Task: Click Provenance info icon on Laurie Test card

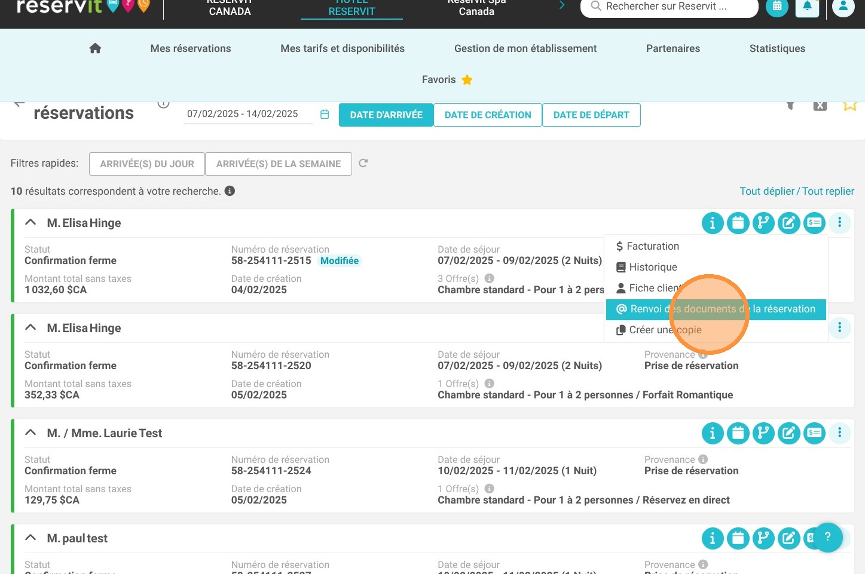Action: pos(703,459)
